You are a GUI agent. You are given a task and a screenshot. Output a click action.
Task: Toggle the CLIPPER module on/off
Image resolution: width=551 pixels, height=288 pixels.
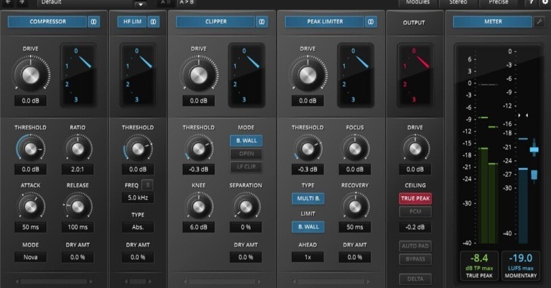(216, 21)
